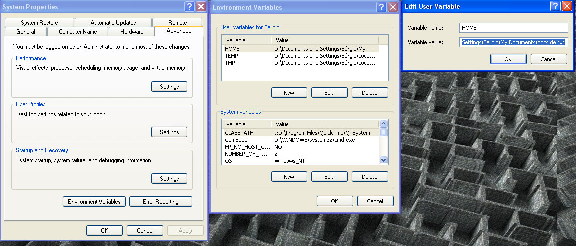The height and width of the screenshot is (246, 576).
Task: Open User Profiles Settings
Action: point(169,132)
